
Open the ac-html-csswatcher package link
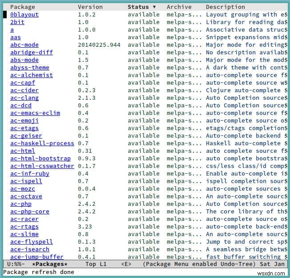[42, 166]
